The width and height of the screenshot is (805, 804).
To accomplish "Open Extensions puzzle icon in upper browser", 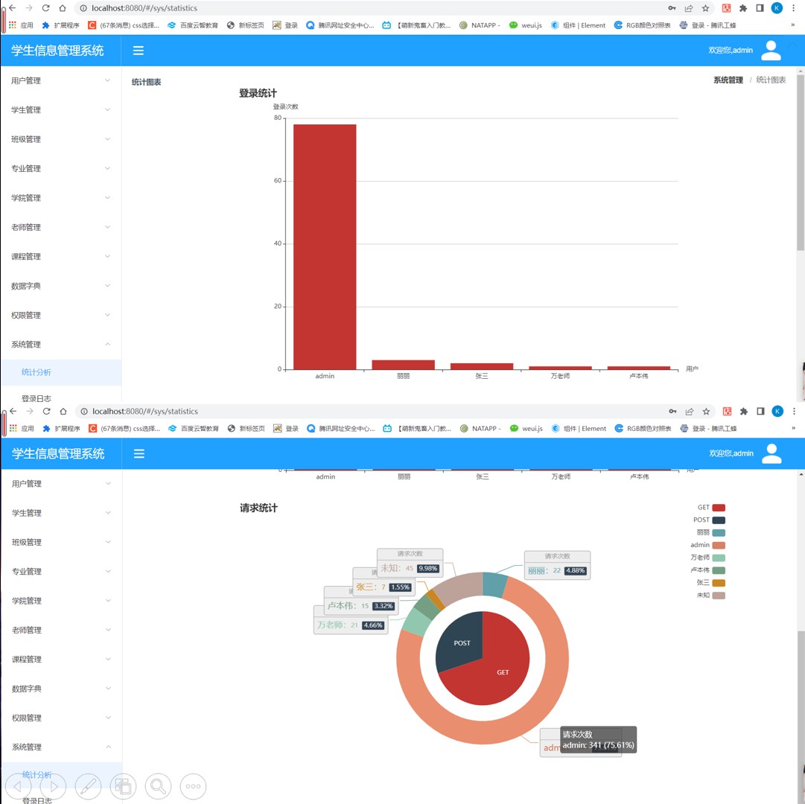I will [x=743, y=8].
